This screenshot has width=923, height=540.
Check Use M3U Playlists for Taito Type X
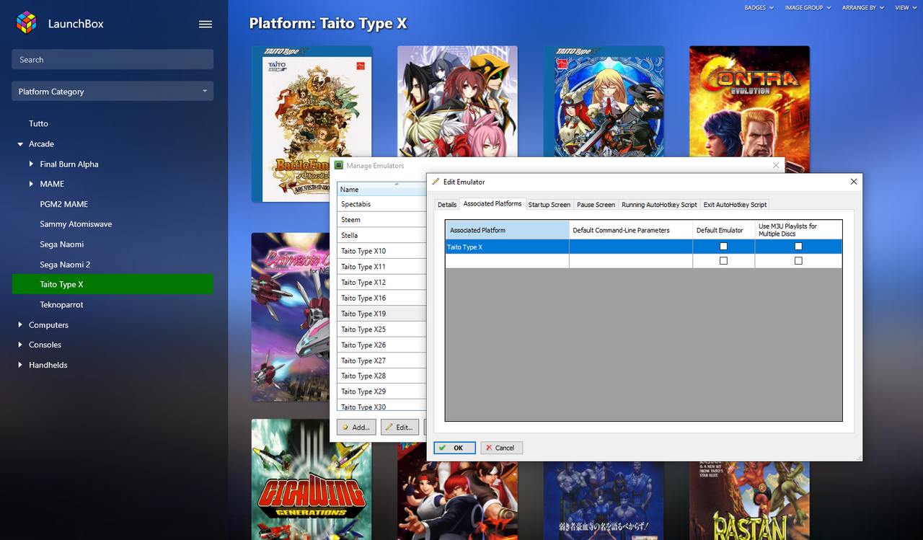pyautogui.click(x=798, y=247)
